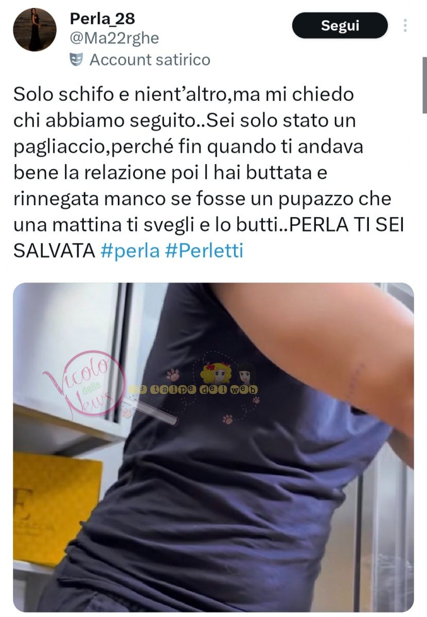Click the @Ma22rghe handle
The height and width of the screenshot is (617, 427).
point(114,39)
